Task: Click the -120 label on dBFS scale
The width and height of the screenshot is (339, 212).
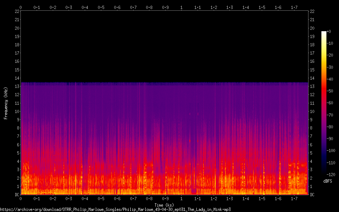Action: point(331,174)
